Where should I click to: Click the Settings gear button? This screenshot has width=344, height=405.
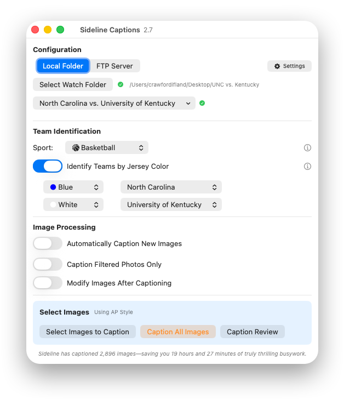(289, 66)
